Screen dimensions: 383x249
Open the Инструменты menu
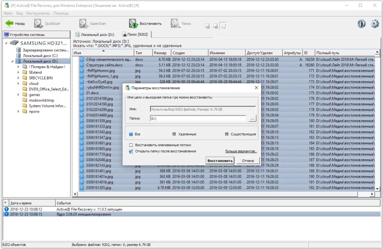[39, 13]
